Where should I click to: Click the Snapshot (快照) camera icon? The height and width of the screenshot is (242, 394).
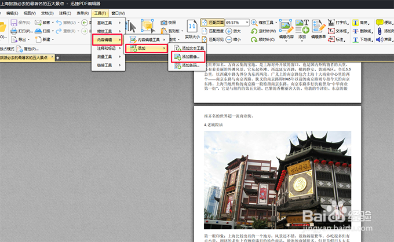coord(164,23)
